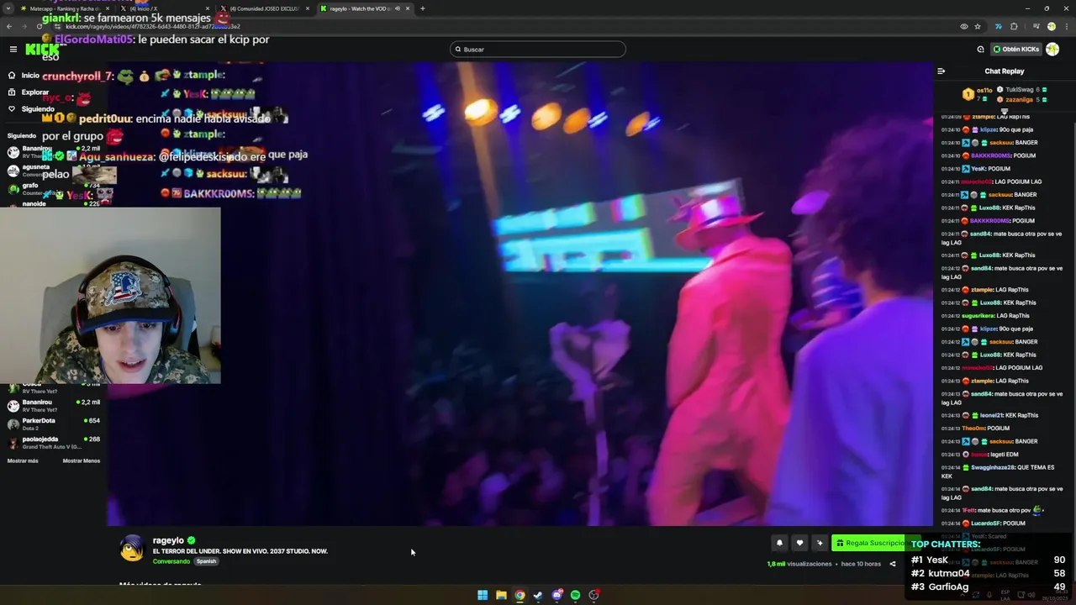Viewport: 1076px width, 605px height.
Task: Bookmark this page with the star icon
Action: 978,27
